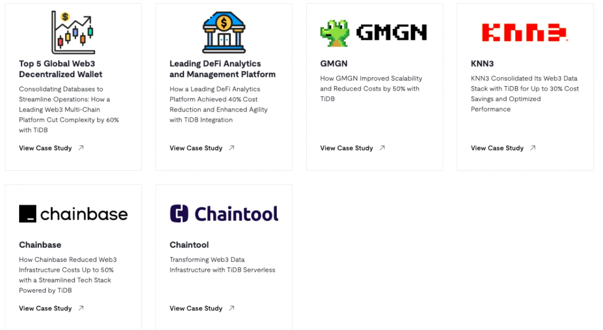The image size is (603, 330).
Task: Click the chainbase logo image
Action: [x=73, y=214]
